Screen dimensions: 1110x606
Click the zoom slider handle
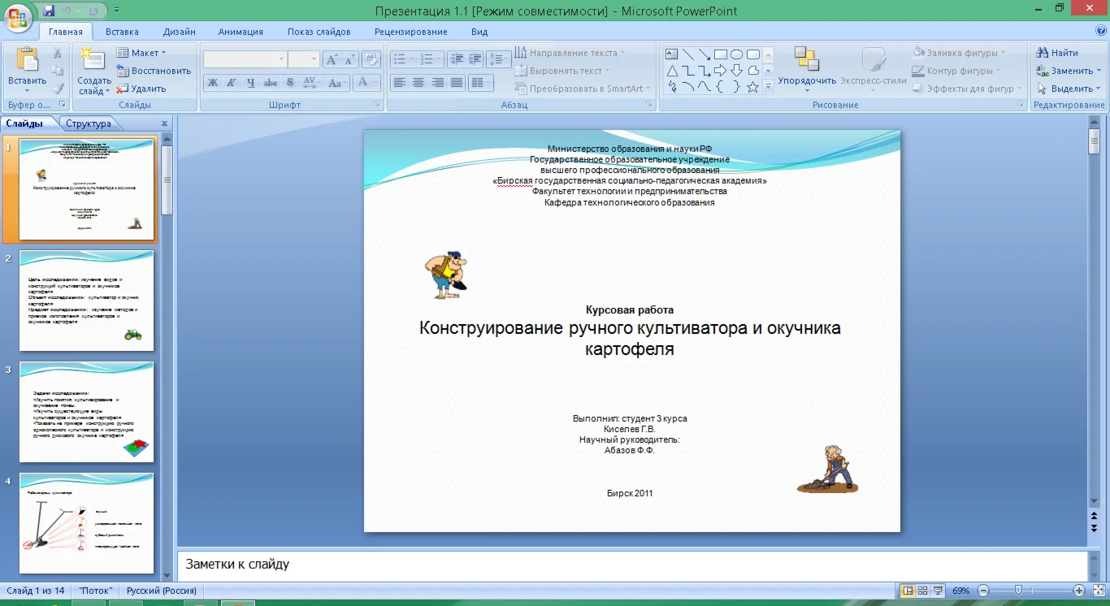point(1018,591)
